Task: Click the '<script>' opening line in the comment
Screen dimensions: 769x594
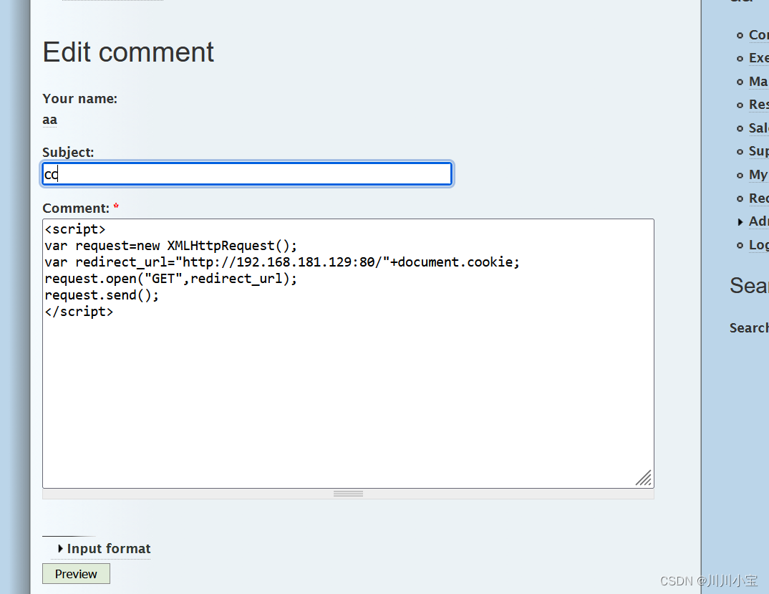Action: coord(75,229)
